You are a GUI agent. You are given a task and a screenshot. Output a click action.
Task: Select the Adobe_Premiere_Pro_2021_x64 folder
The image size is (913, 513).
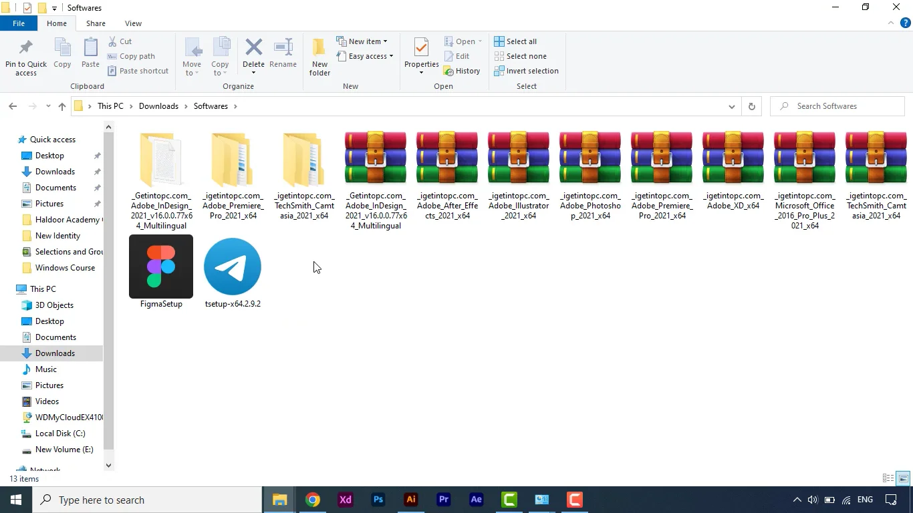click(233, 176)
